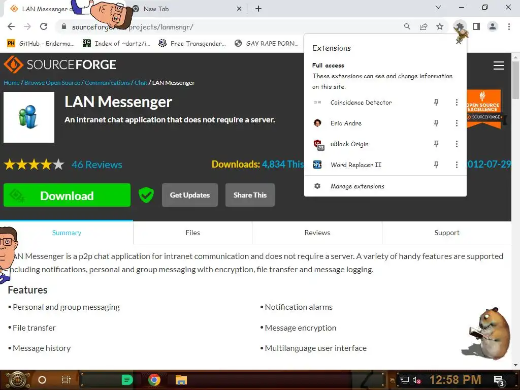Switch to the Summary tab
The width and height of the screenshot is (520, 390).
tap(67, 233)
